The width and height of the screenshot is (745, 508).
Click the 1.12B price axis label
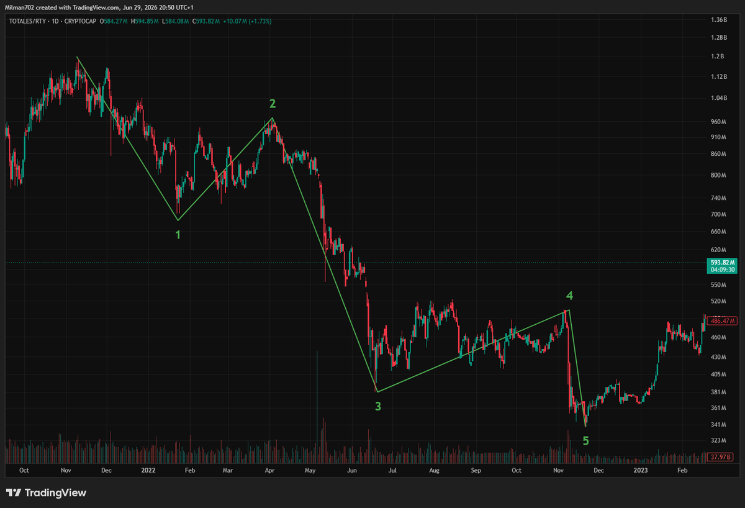coord(719,77)
